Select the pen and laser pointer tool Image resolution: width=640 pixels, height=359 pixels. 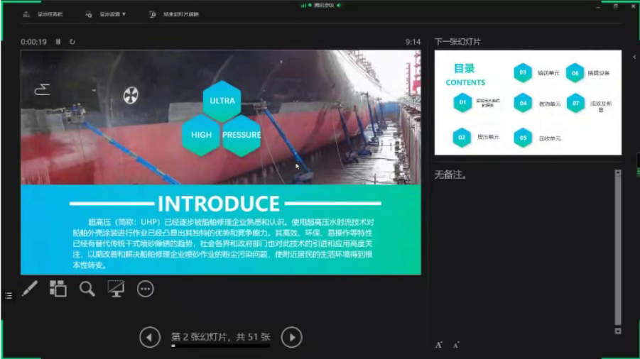29,289
